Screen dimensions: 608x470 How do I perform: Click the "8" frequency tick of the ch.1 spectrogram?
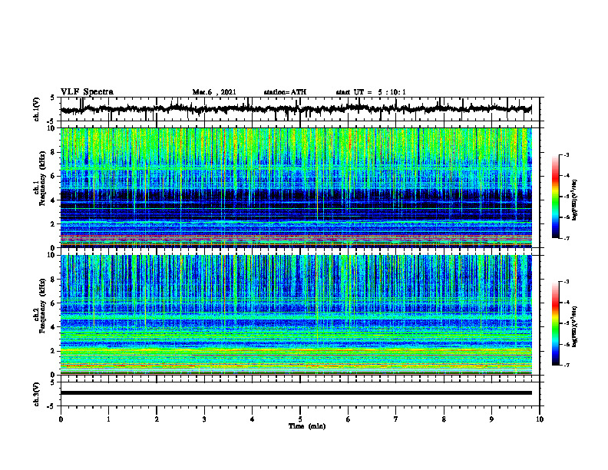coord(54,152)
